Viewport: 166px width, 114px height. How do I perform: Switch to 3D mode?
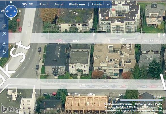tap(31, 5)
